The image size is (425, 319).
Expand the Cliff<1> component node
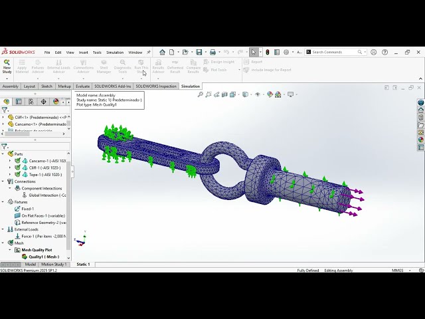(3, 117)
